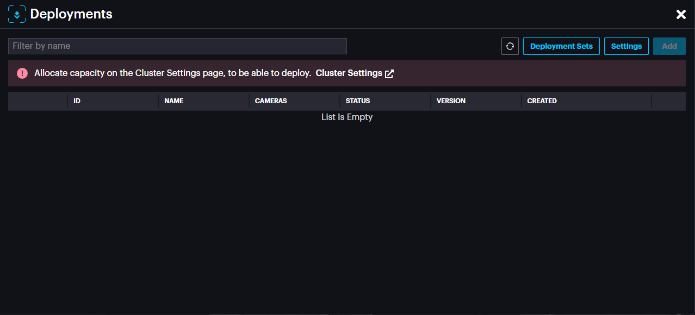The width and height of the screenshot is (695, 315).
Task: Sort by the CREATED column header
Action: (x=542, y=101)
